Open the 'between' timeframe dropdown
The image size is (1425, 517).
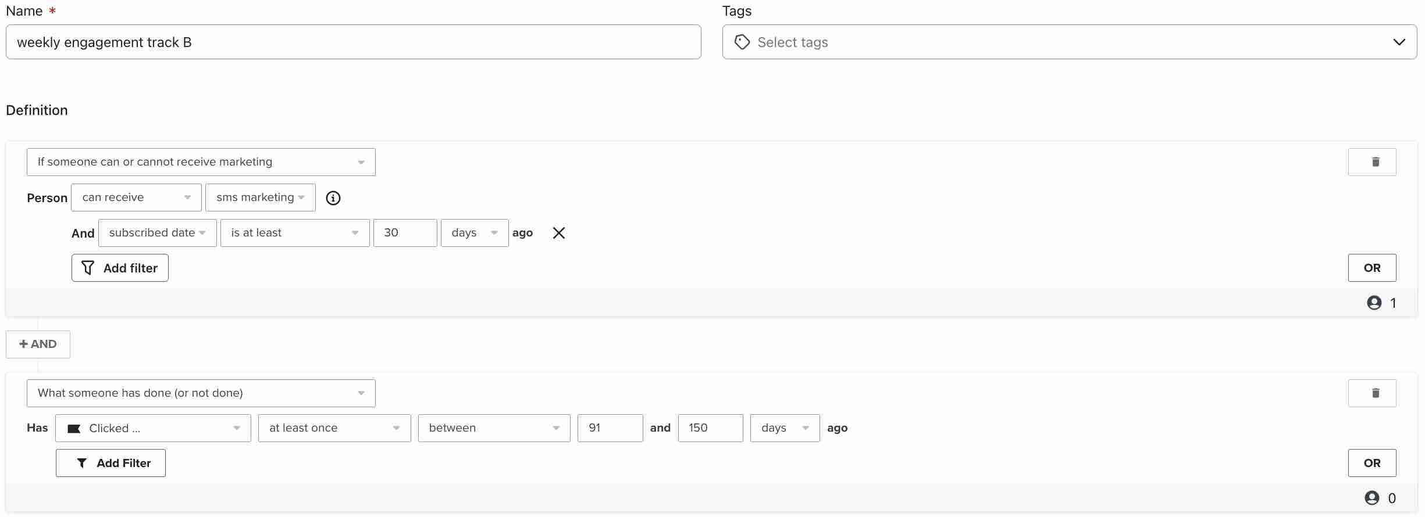click(493, 428)
